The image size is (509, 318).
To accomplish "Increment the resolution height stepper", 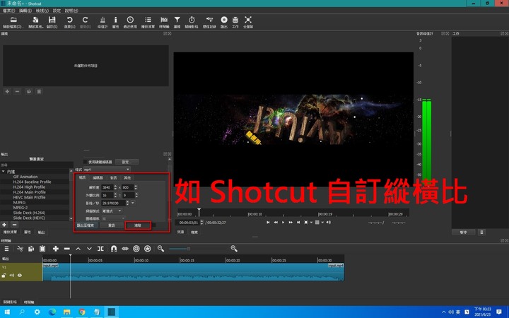I will [x=136, y=186].
